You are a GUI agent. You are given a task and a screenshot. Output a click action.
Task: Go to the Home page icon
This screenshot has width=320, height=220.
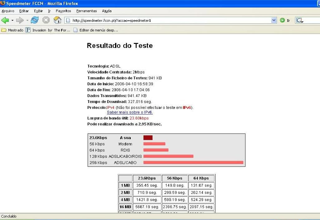57,20
